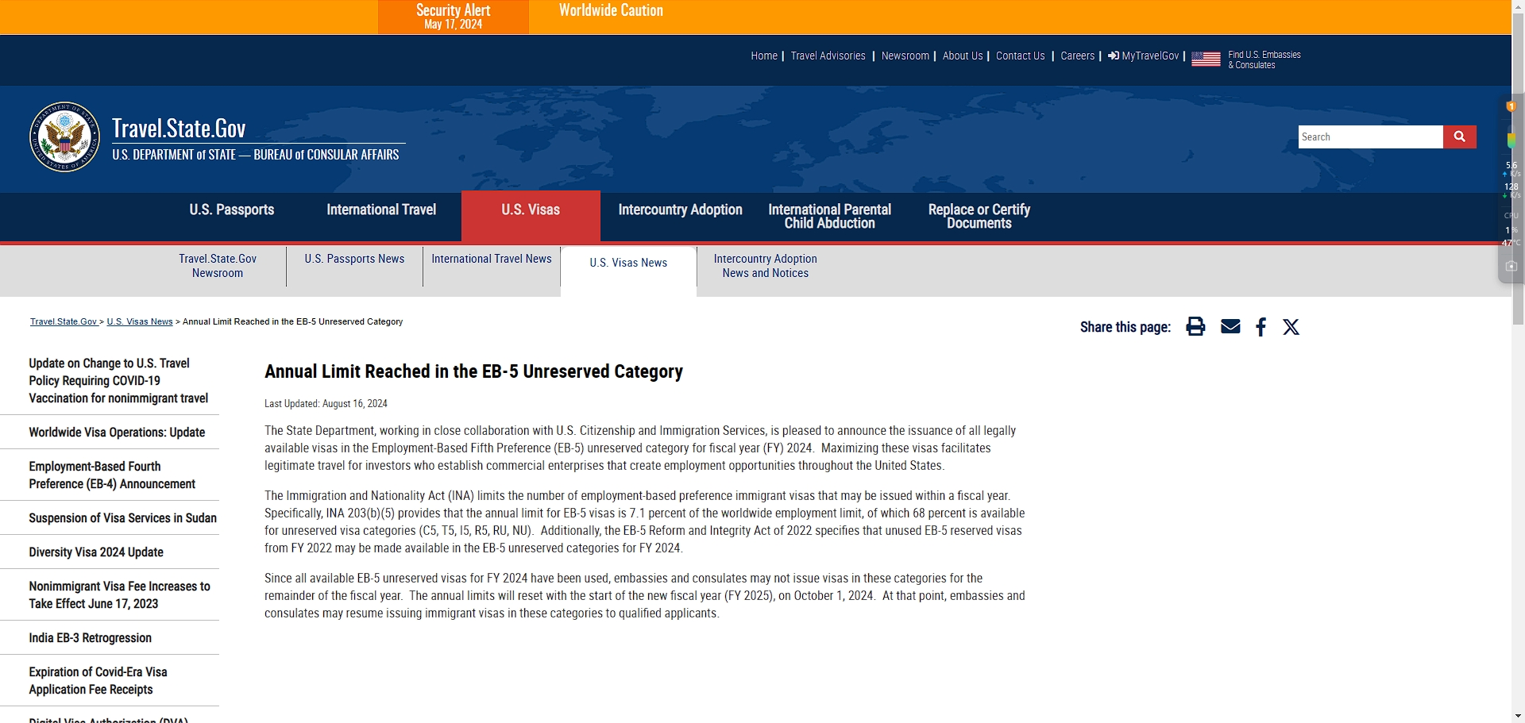Click the Department of State seal logo
The image size is (1525, 723).
tap(64, 137)
